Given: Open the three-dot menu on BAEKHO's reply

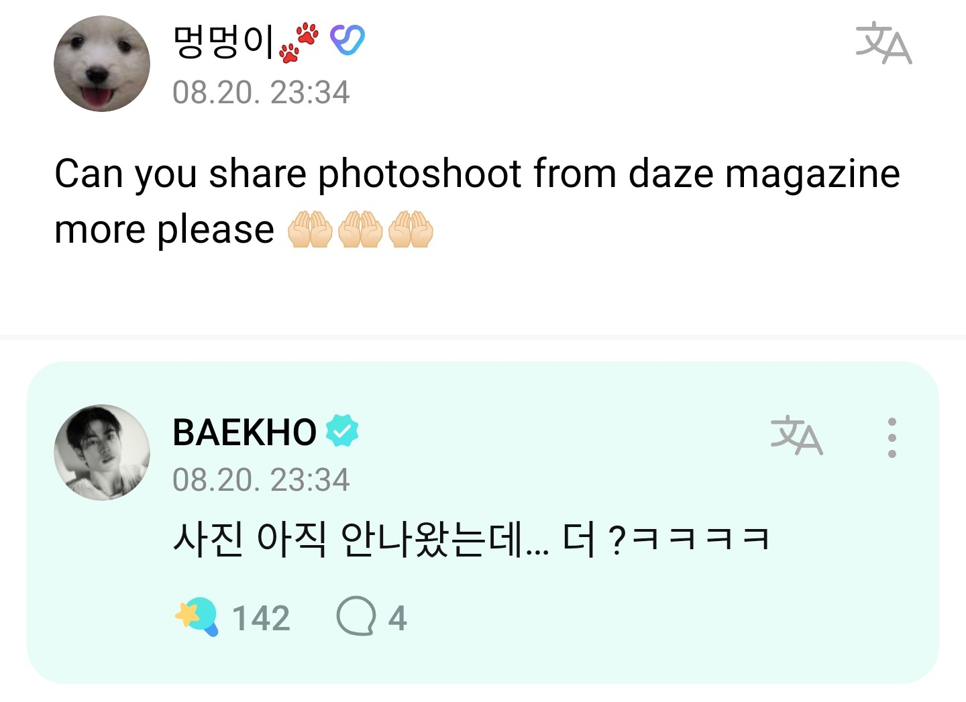Looking at the screenshot, I should [892, 438].
